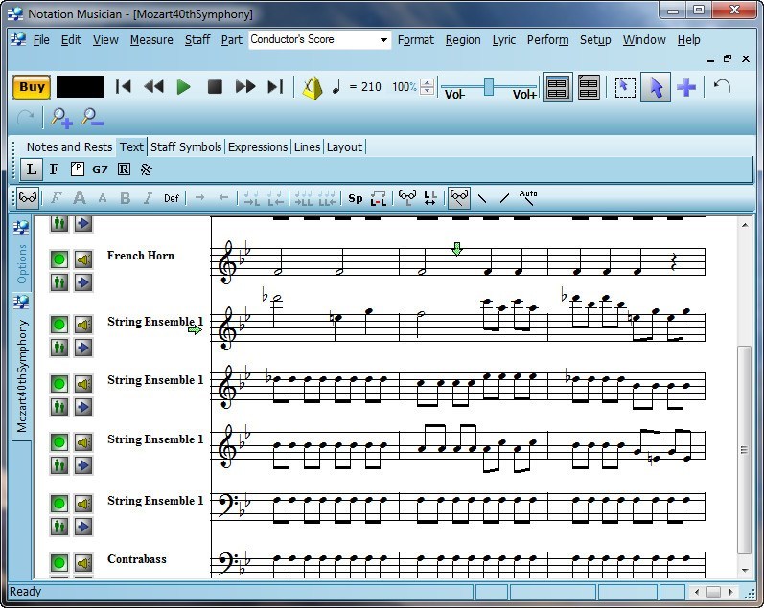Adjust the tempo percentage stepper arrows
764x608 pixels.
[x=427, y=87]
